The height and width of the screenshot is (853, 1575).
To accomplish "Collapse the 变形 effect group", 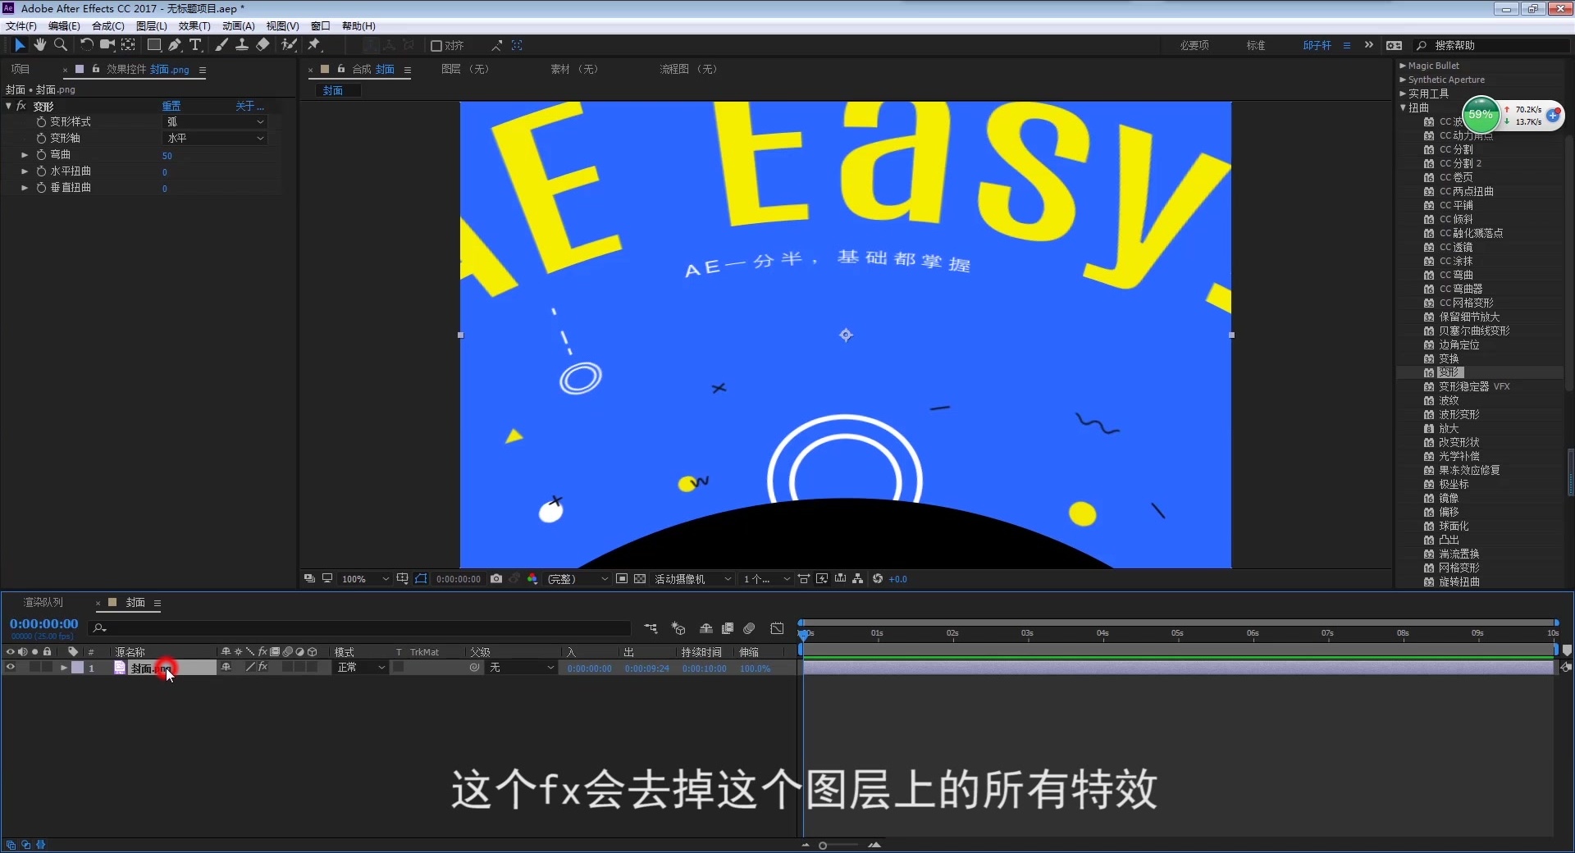I will [x=8, y=107].
